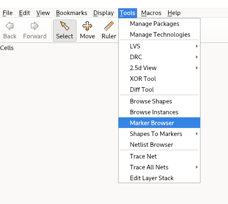Select Browse Shapes menu item
The image size is (228, 204).
pyautogui.click(x=159, y=101)
